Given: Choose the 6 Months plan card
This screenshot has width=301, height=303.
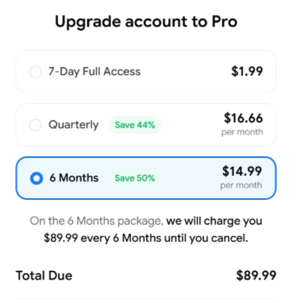Looking at the screenshot, I should [x=146, y=178].
